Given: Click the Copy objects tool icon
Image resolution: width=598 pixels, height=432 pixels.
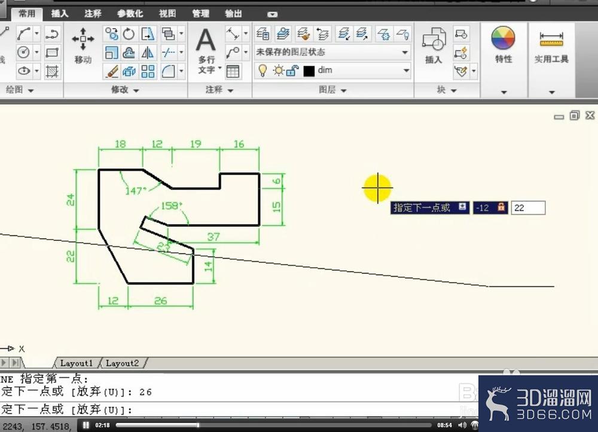Looking at the screenshot, I should pos(111,34).
